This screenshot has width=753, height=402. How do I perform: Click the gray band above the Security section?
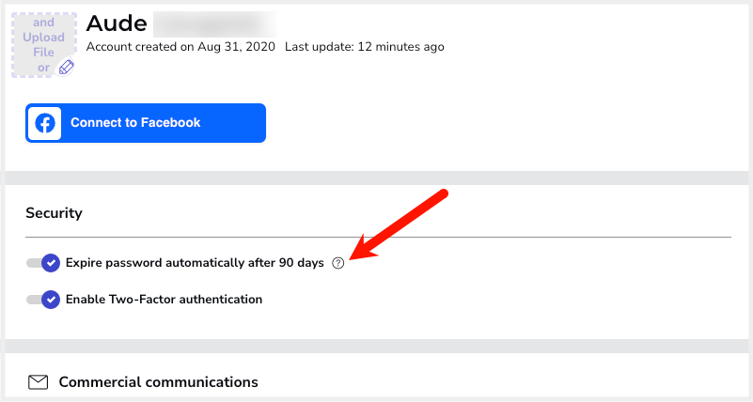point(378,178)
